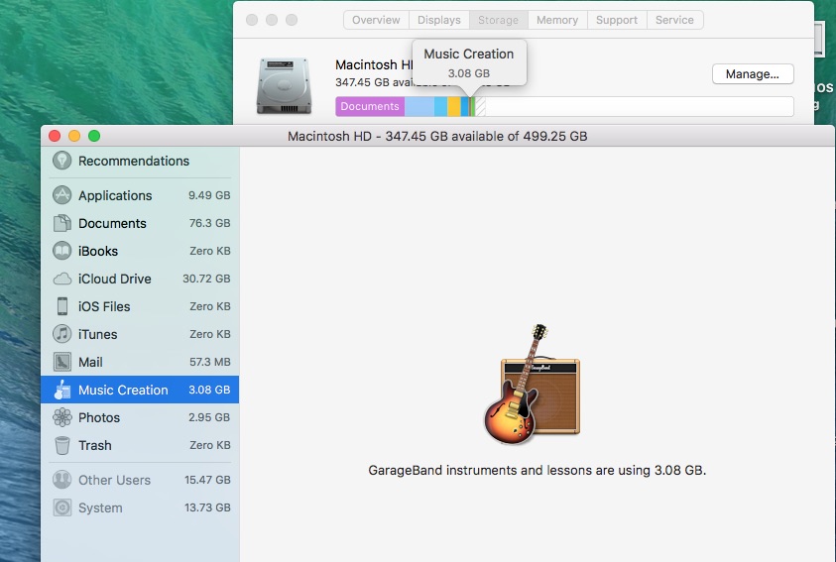Go to the Support tab
Screen dimensions: 836x562
click(x=616, y=20)
